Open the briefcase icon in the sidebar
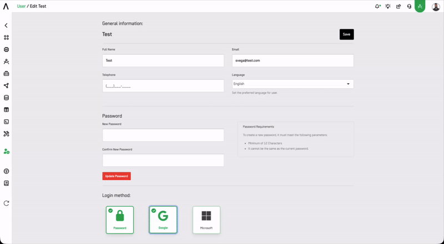 pyautogui.click(x=6, y=74)
